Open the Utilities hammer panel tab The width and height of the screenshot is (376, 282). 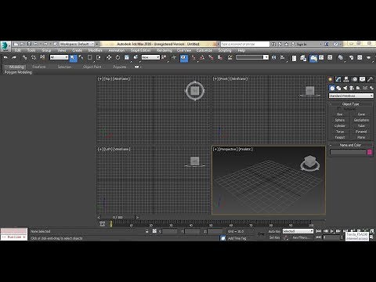pyautogui.click(x=370, y=79)
